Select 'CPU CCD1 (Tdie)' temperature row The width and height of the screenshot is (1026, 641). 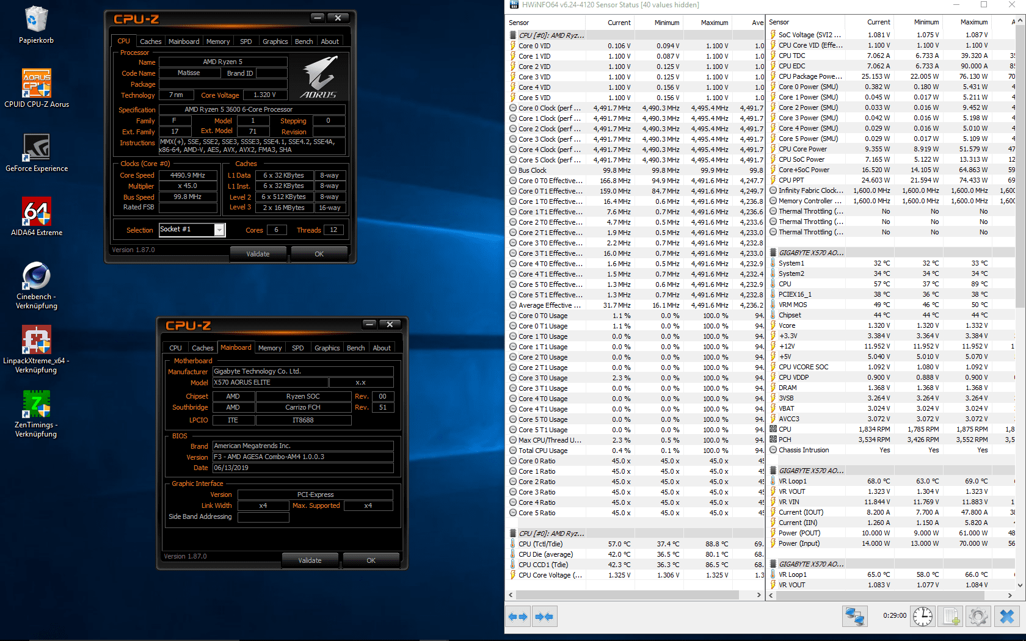point(635,565)
